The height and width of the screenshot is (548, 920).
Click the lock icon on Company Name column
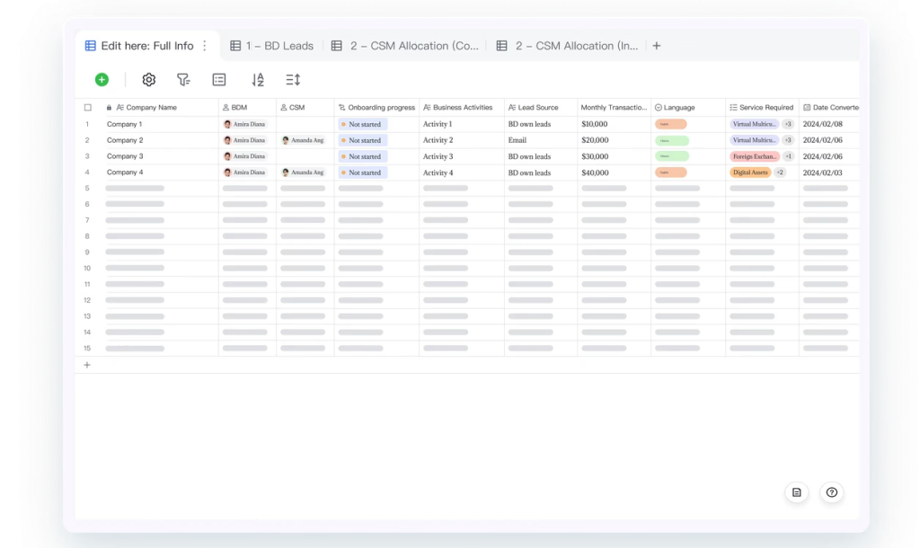[109, 108]
